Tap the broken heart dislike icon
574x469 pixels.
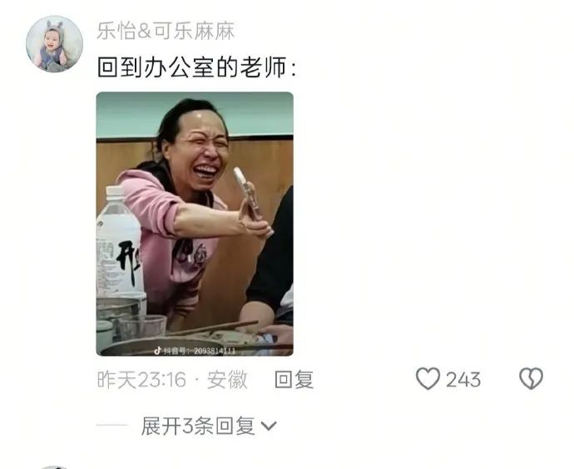click(x=532, y=378)
